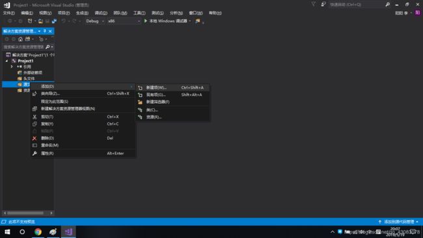423x238 pixels.
Task: Open the 文件(F) menu
Action: click(9, 13)
